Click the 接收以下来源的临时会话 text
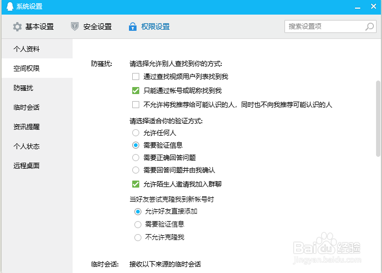The image size is (382, 273). (165, 264)
